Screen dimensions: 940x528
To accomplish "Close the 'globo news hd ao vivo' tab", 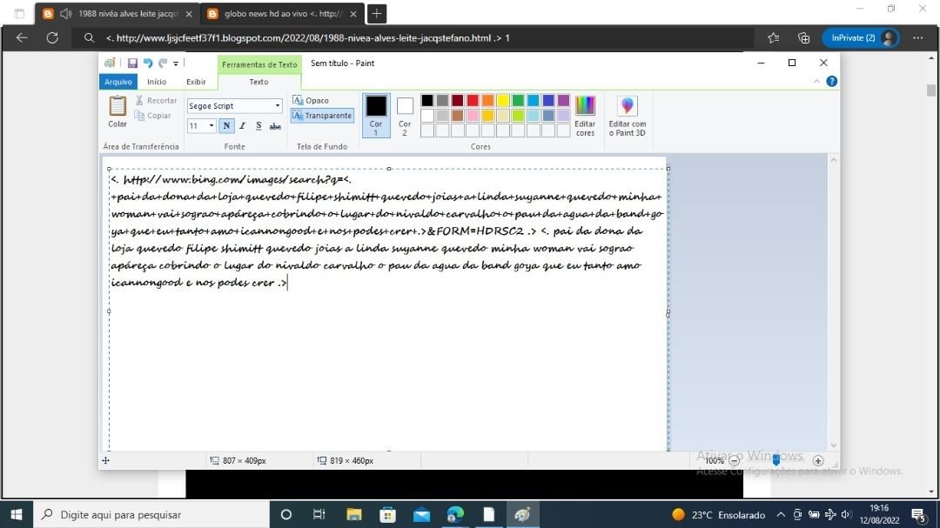I will tap(353, 14).
